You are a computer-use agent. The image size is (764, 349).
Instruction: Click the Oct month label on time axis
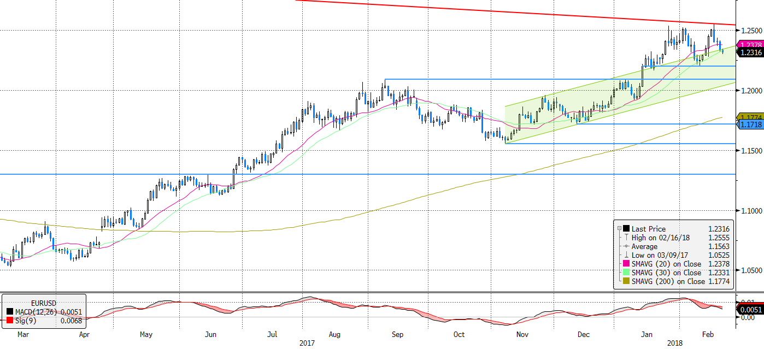[x=459, y=333]
